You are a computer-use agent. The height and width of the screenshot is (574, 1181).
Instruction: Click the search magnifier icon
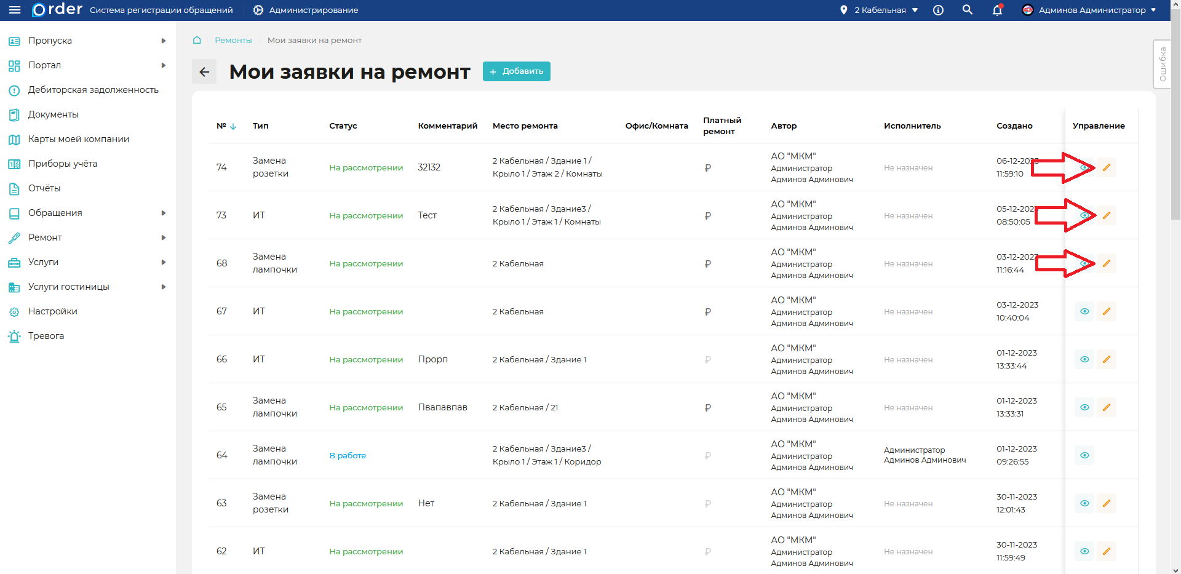968,10
